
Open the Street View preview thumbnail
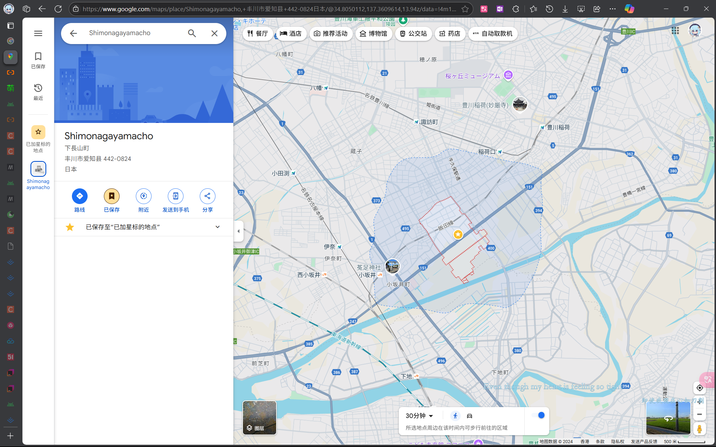[668, 418]
